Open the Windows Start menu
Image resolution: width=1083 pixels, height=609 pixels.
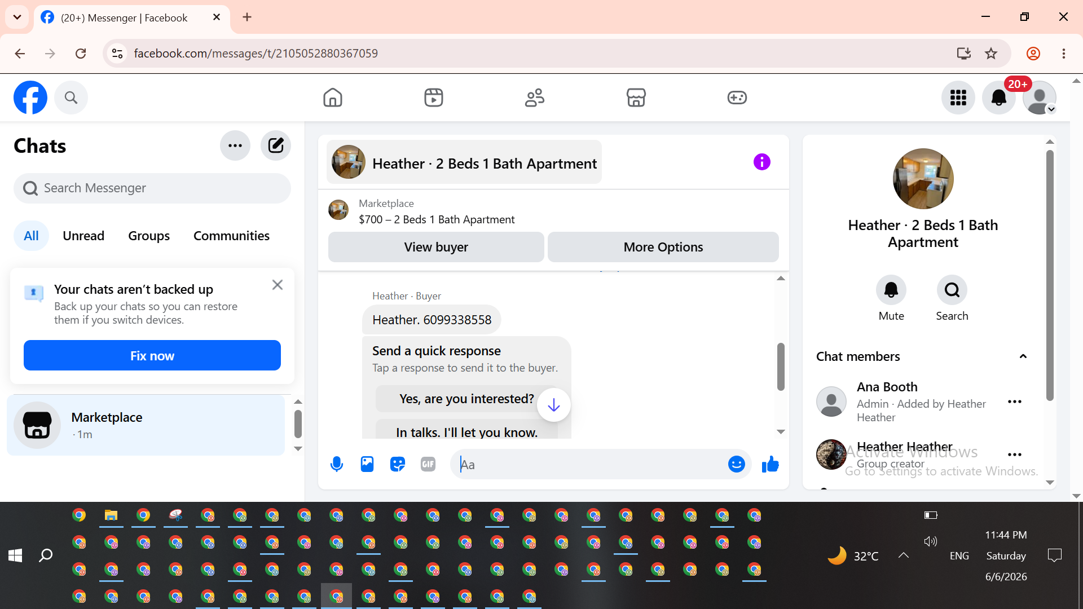click(x=15, y=555)
